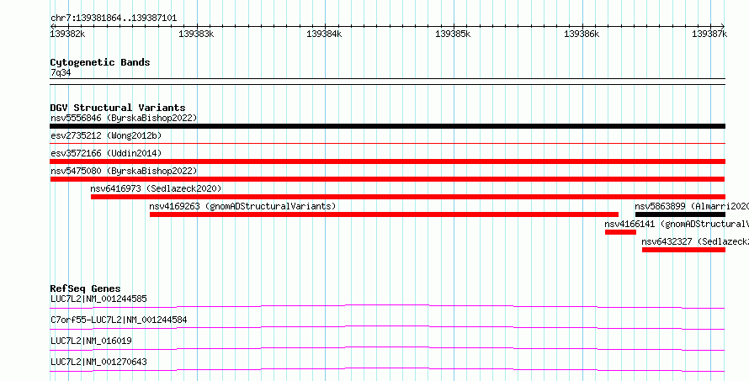
Task: Click ruler position 139386k
Action: 582,34
